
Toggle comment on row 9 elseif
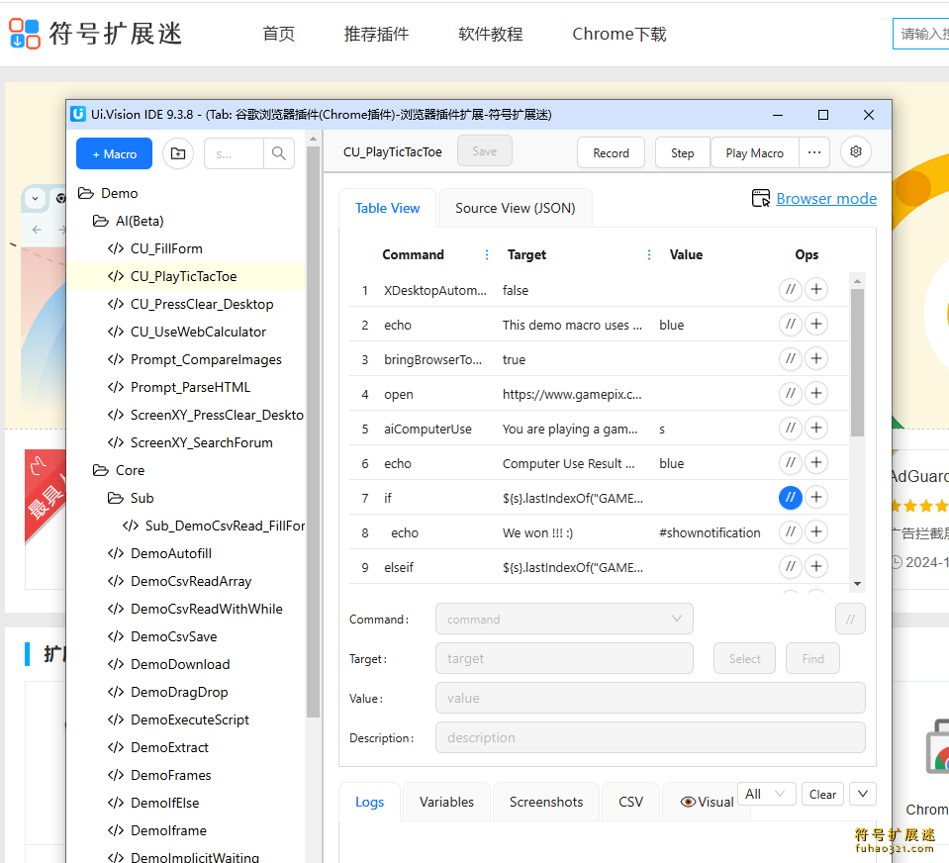[791, 566]
